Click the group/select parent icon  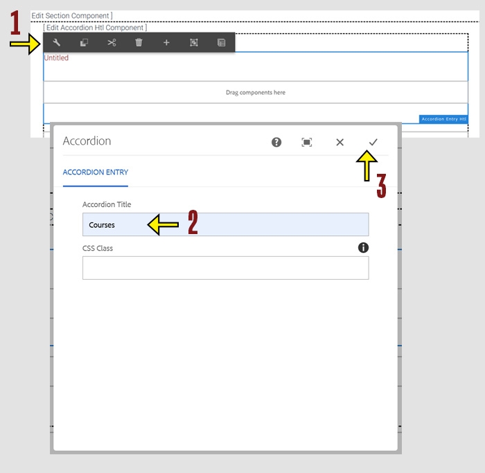point(194,42)
